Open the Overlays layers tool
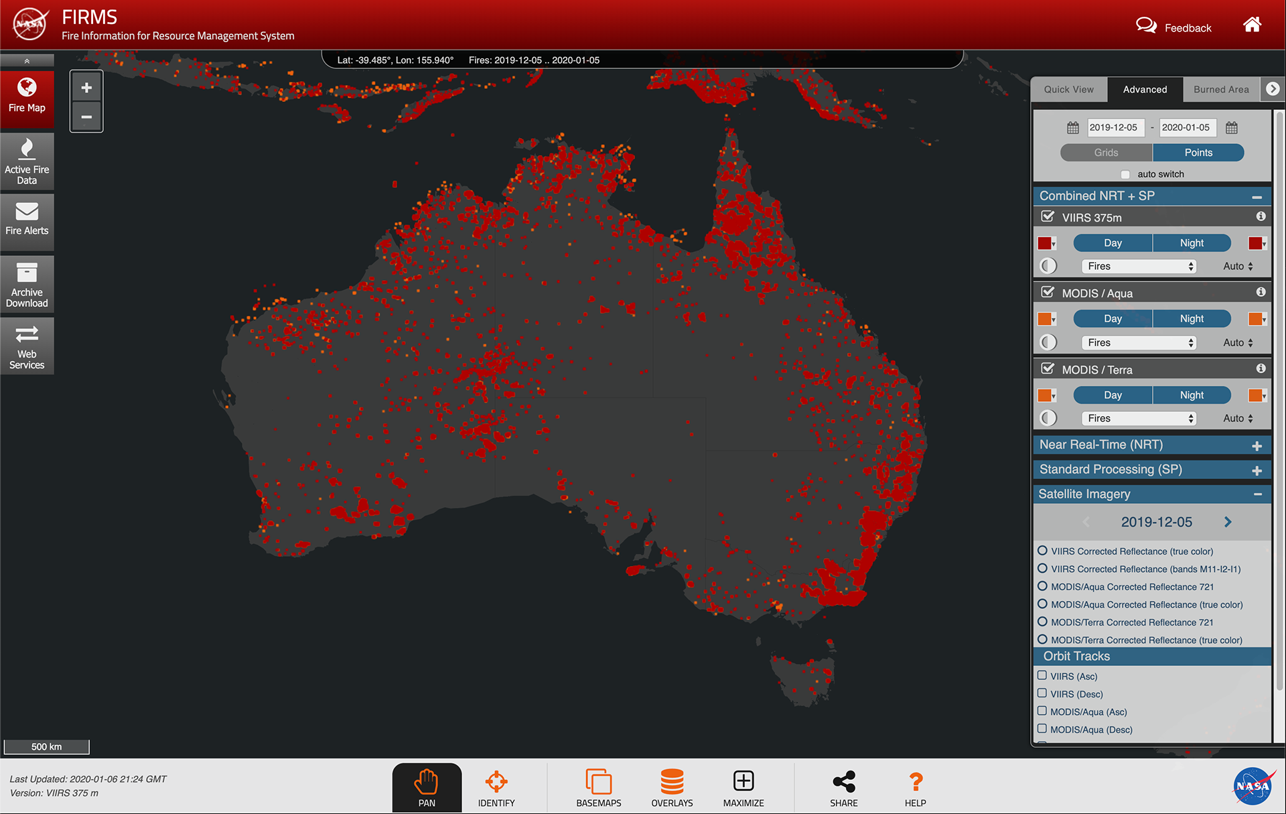1286x814 pixels. [672, 787]
